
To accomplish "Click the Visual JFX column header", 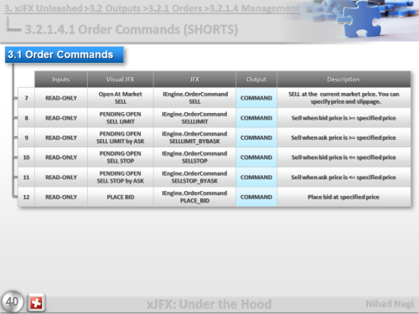I will pos(121,80).
